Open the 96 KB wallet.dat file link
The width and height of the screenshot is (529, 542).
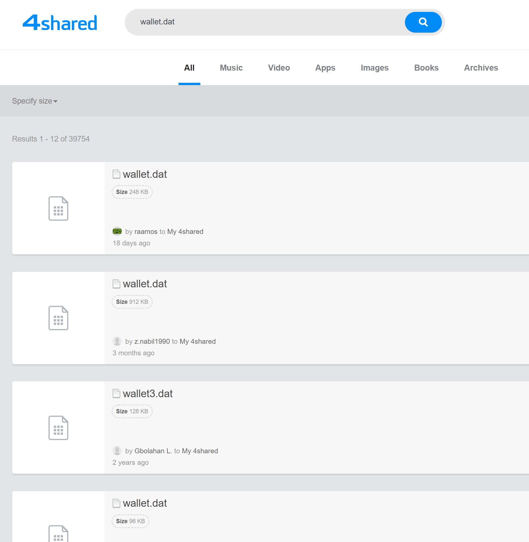(x=145, y=503)
